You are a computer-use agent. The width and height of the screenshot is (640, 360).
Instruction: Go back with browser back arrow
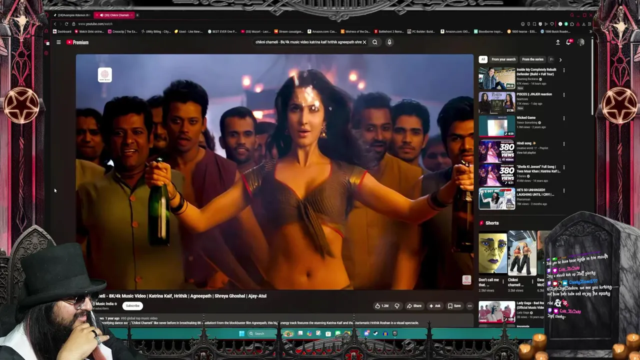click(x=55, y=24)
